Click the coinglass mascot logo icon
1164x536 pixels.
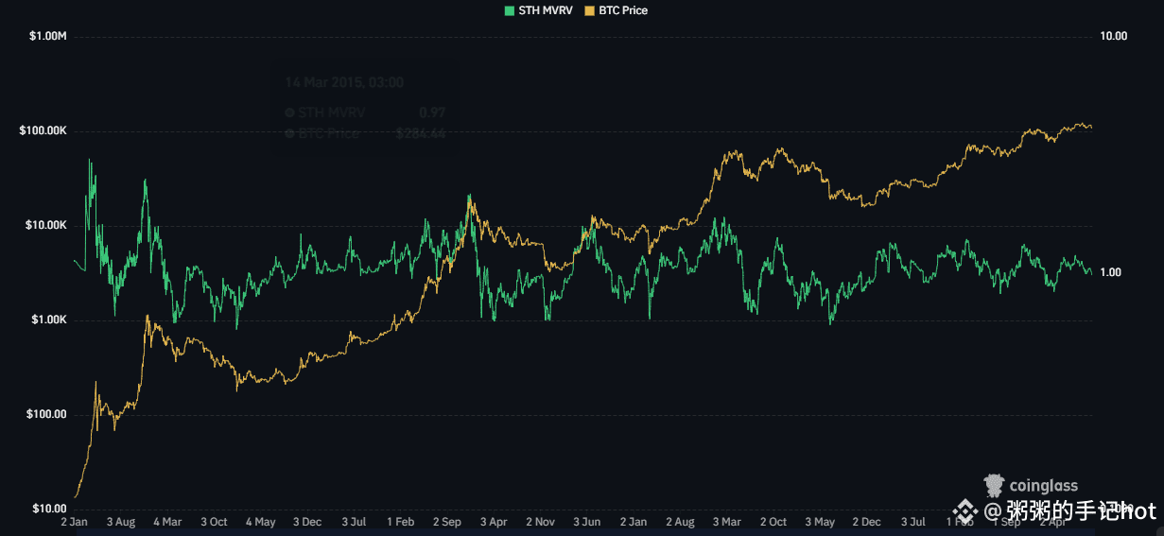tap(994, 486)
